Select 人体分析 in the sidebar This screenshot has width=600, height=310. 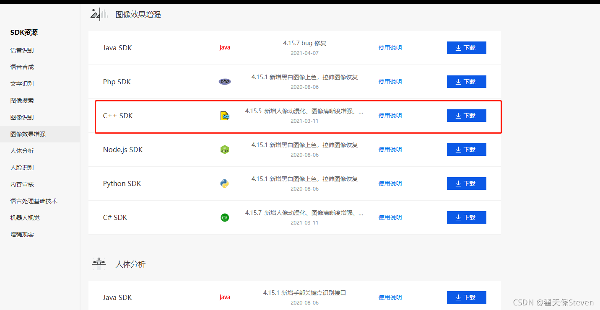(22, 151)
